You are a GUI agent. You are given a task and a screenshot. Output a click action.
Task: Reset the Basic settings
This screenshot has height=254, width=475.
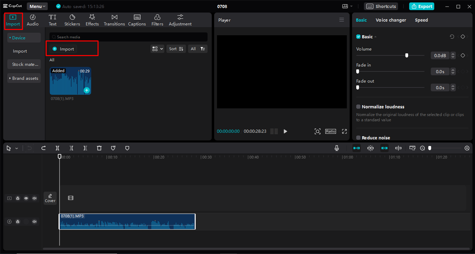click(452, 37)
